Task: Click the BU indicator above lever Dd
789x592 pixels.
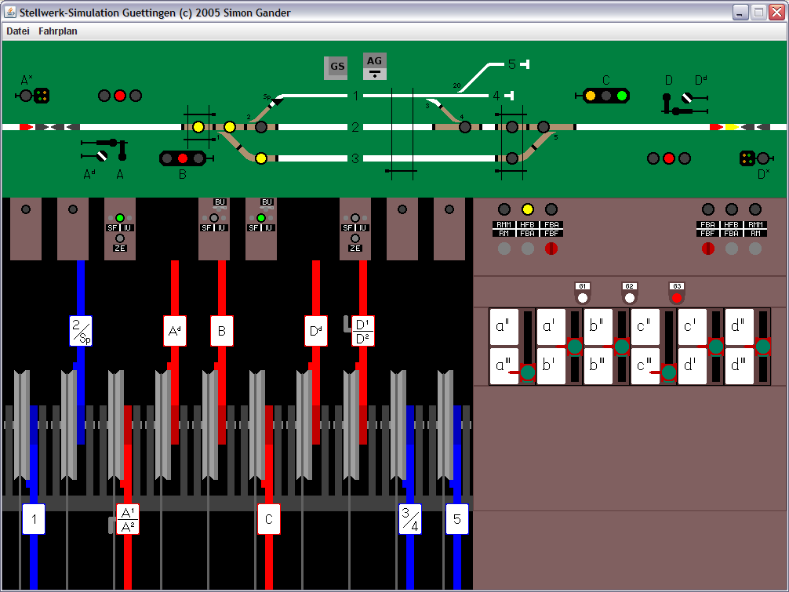Action: click(267, 201)
